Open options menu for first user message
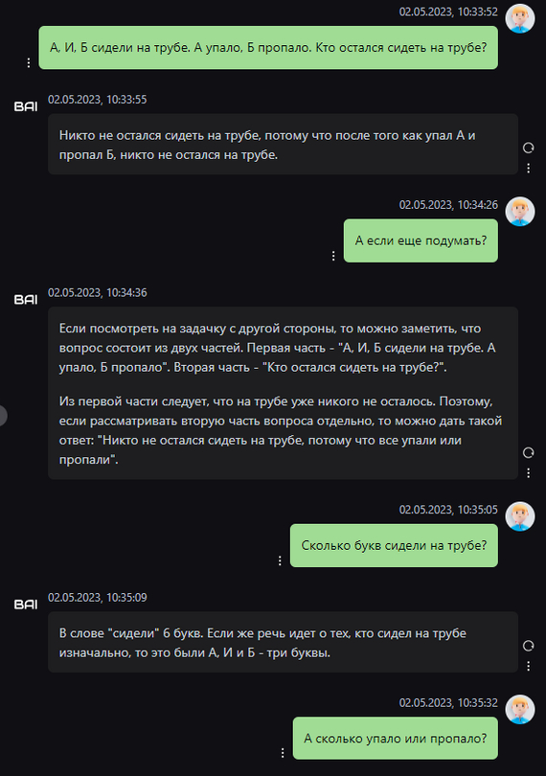546x776 pixels. point(29,63)
